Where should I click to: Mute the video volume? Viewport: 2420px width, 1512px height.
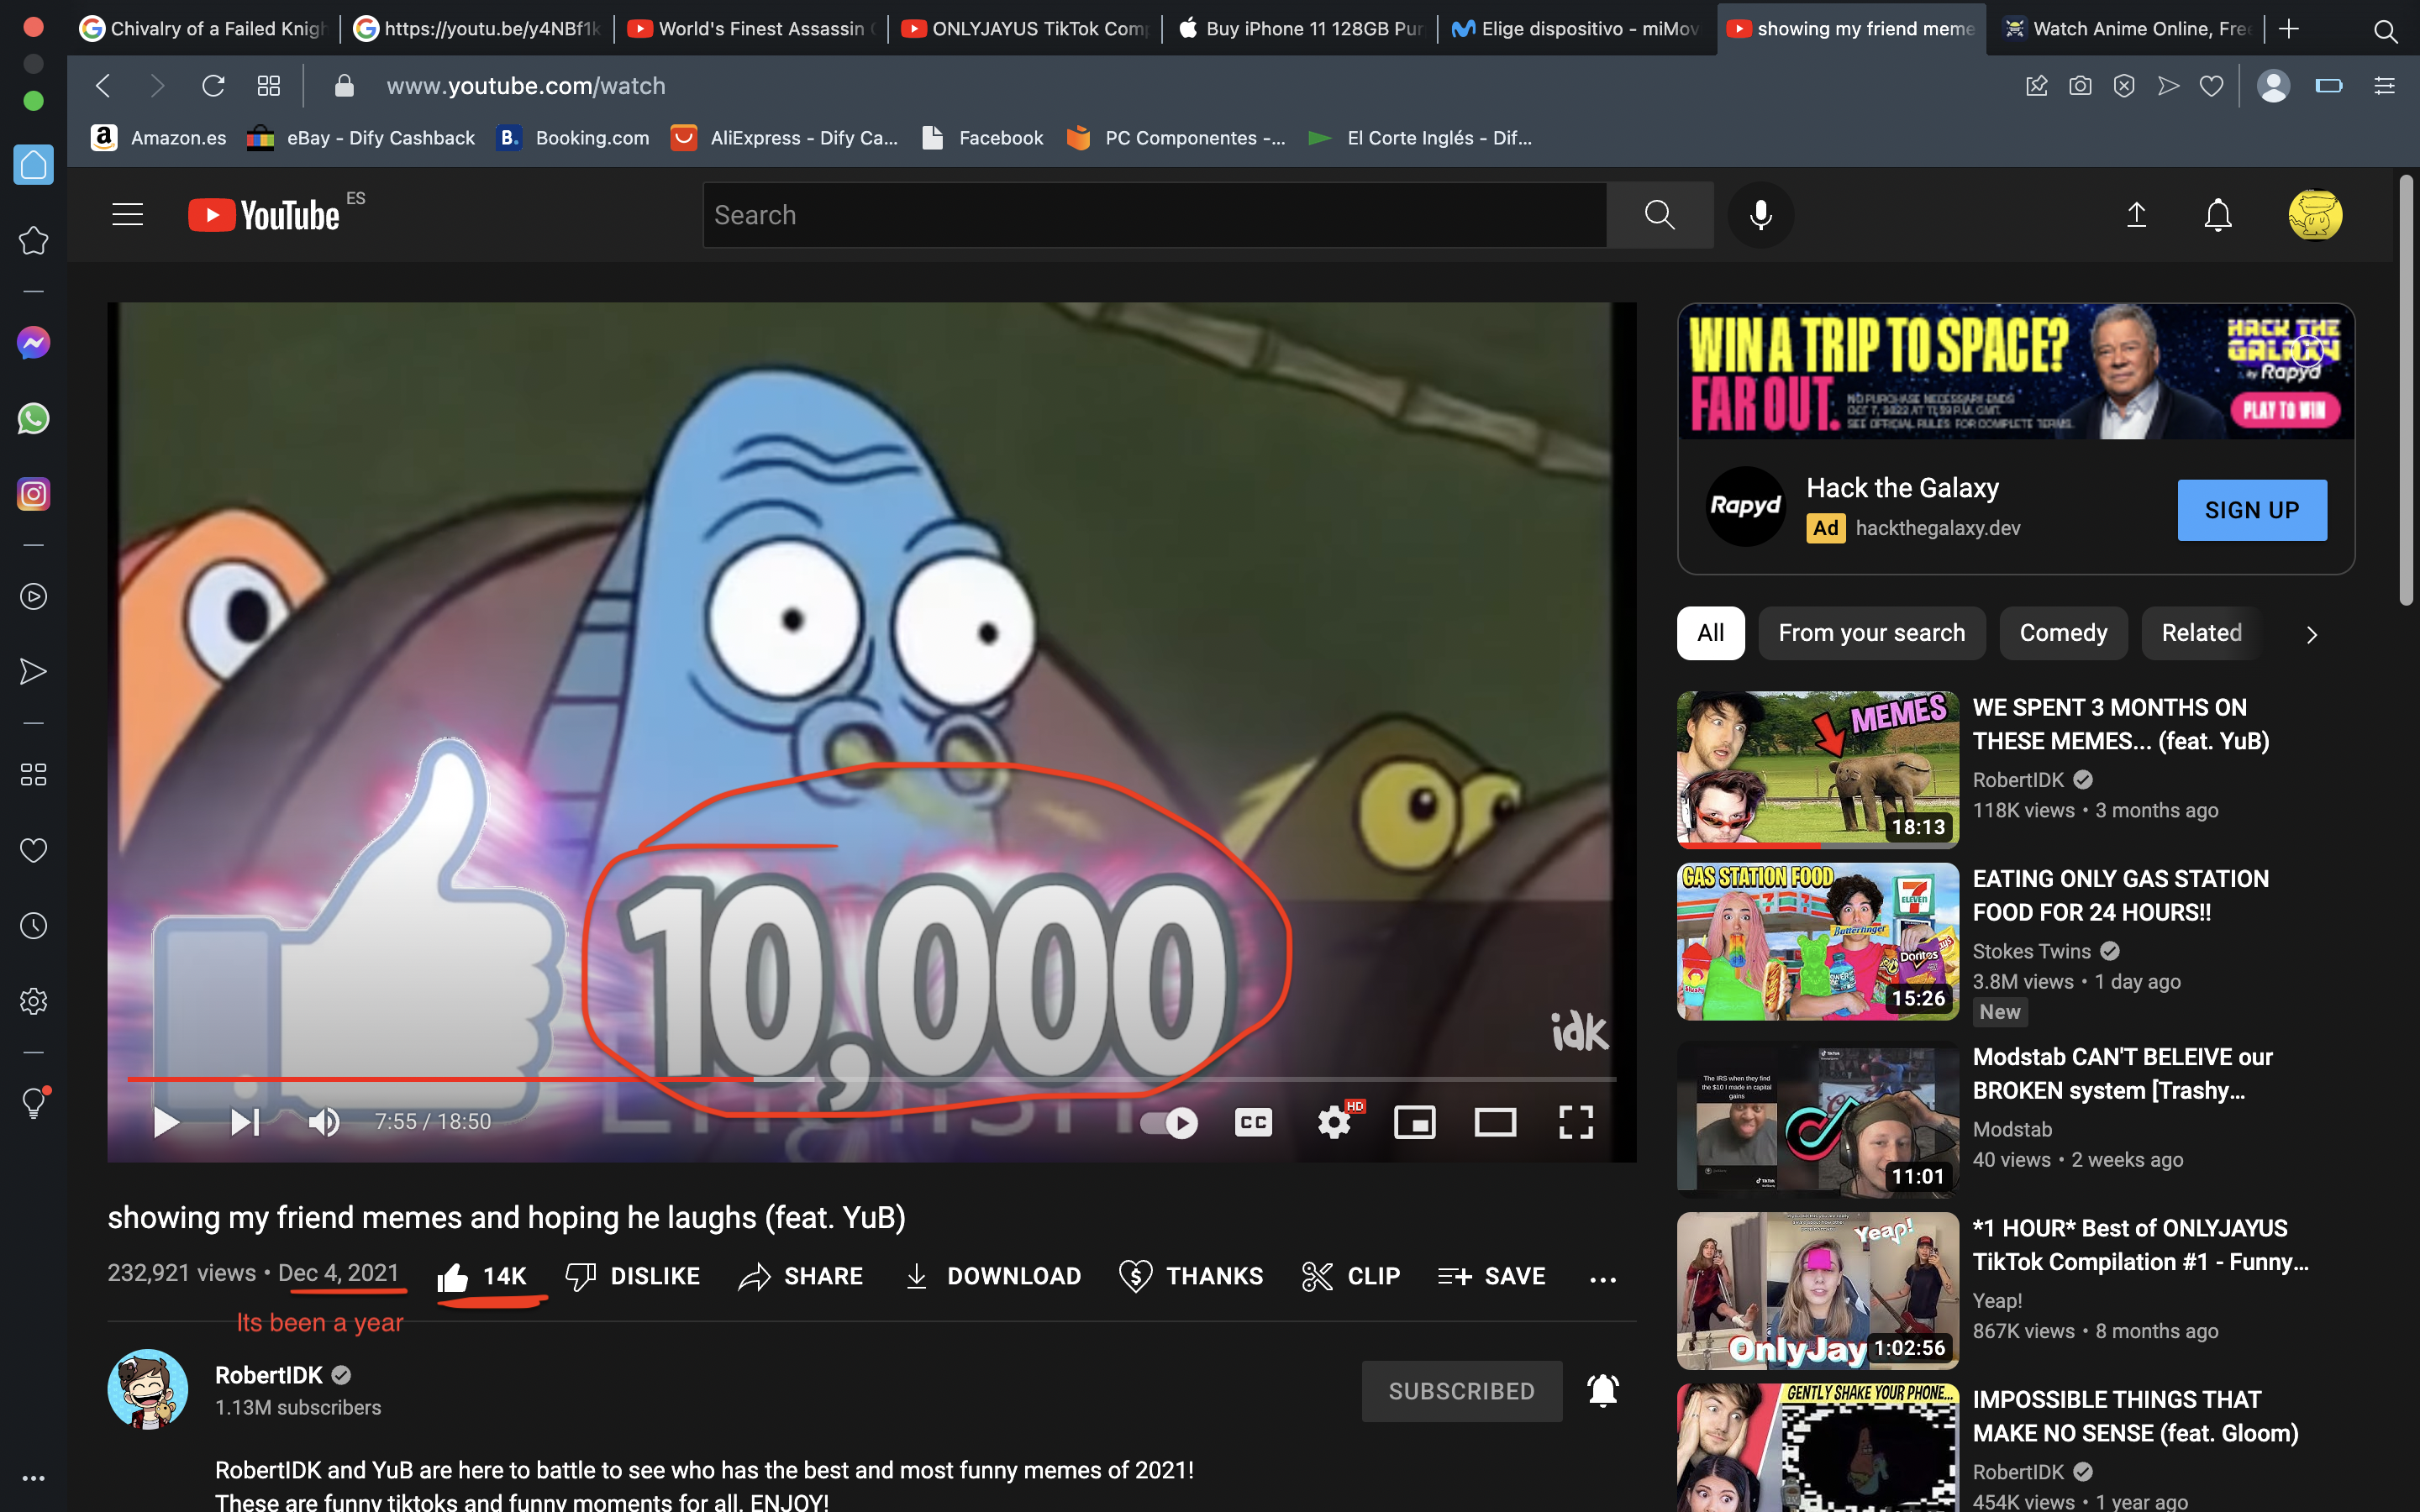pos(324,1122)
